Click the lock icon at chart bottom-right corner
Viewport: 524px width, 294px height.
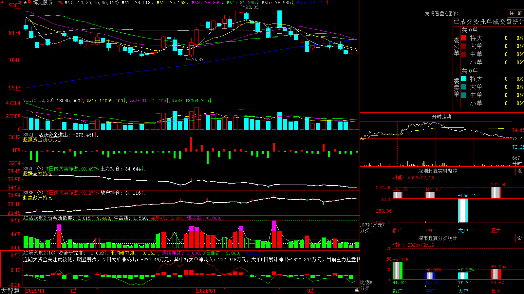tap(357, 290)
